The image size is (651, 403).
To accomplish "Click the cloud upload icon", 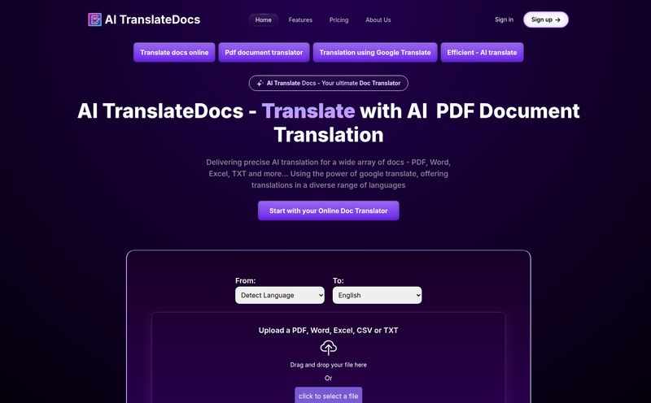I will (329, 348).
